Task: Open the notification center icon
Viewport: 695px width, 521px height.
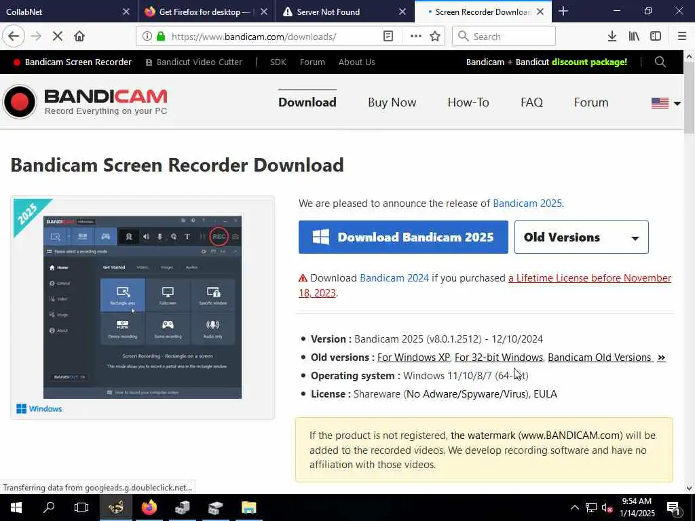Action: (x=673, y=508)
